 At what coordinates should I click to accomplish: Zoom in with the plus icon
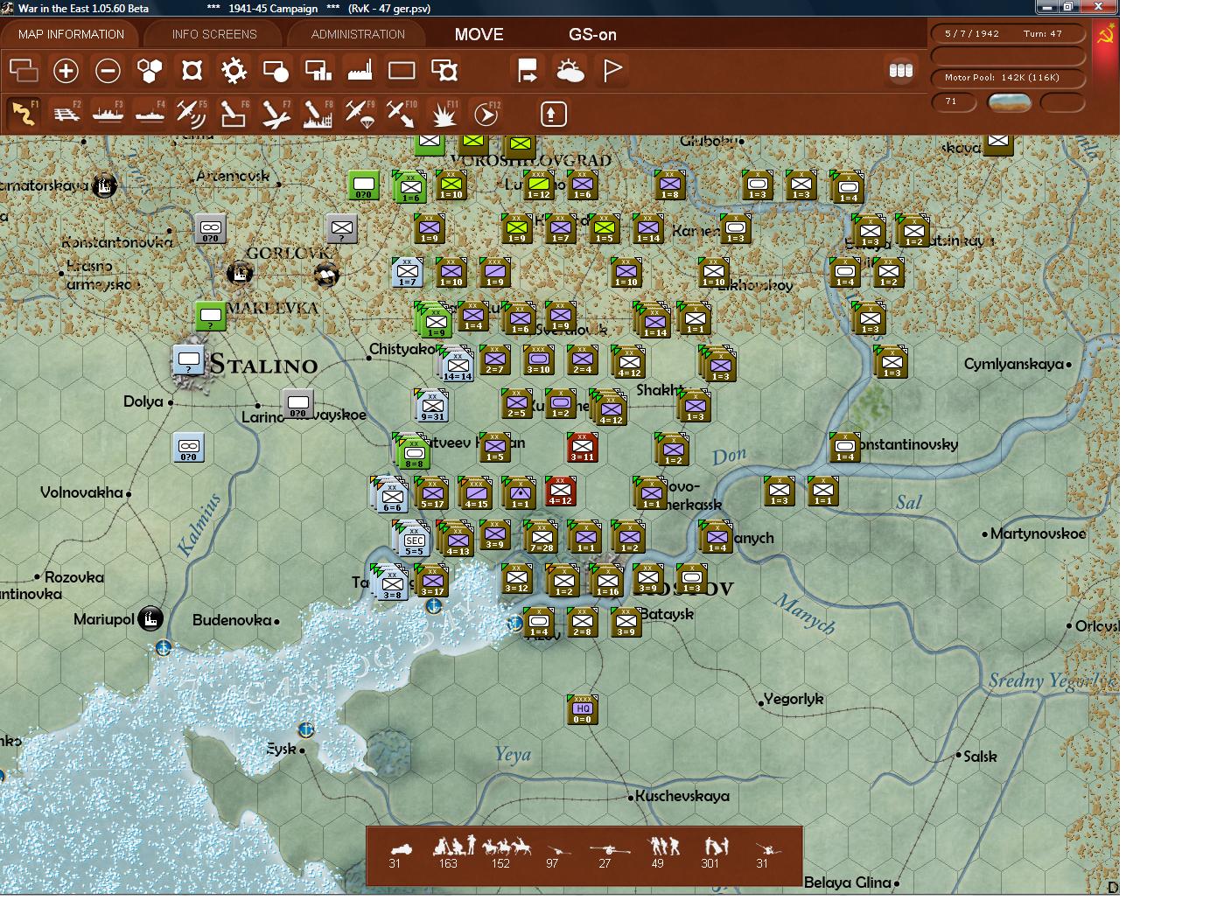[x=66, y=70]
